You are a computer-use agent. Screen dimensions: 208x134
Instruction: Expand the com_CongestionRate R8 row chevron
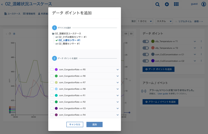click(x=118, y=89)
